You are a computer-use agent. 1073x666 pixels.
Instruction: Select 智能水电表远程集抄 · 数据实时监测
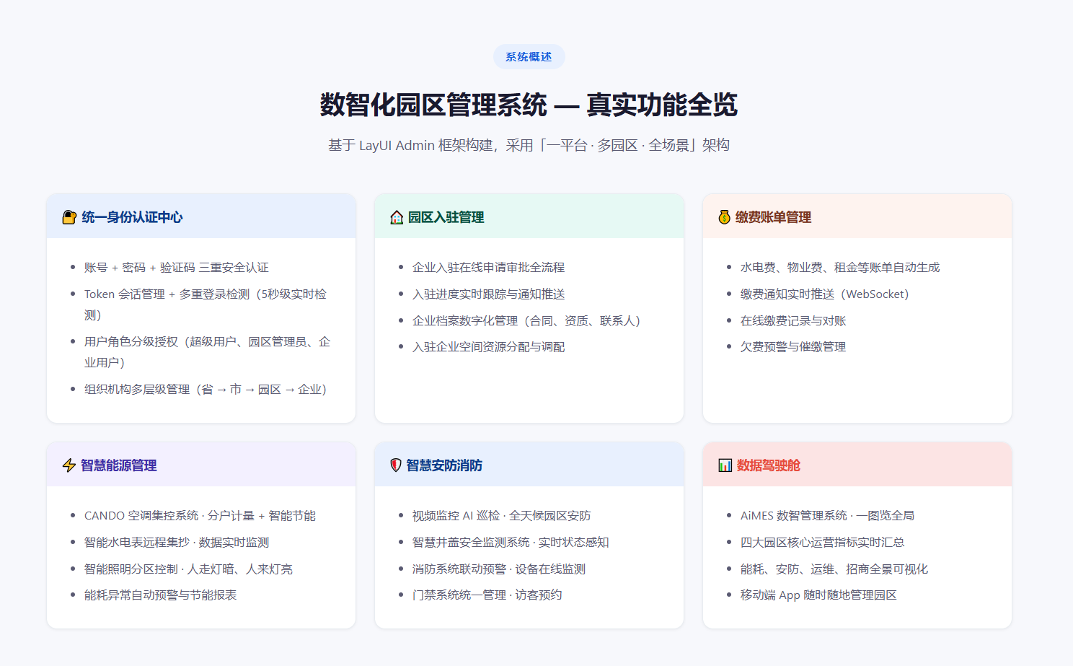coord(177,543)
